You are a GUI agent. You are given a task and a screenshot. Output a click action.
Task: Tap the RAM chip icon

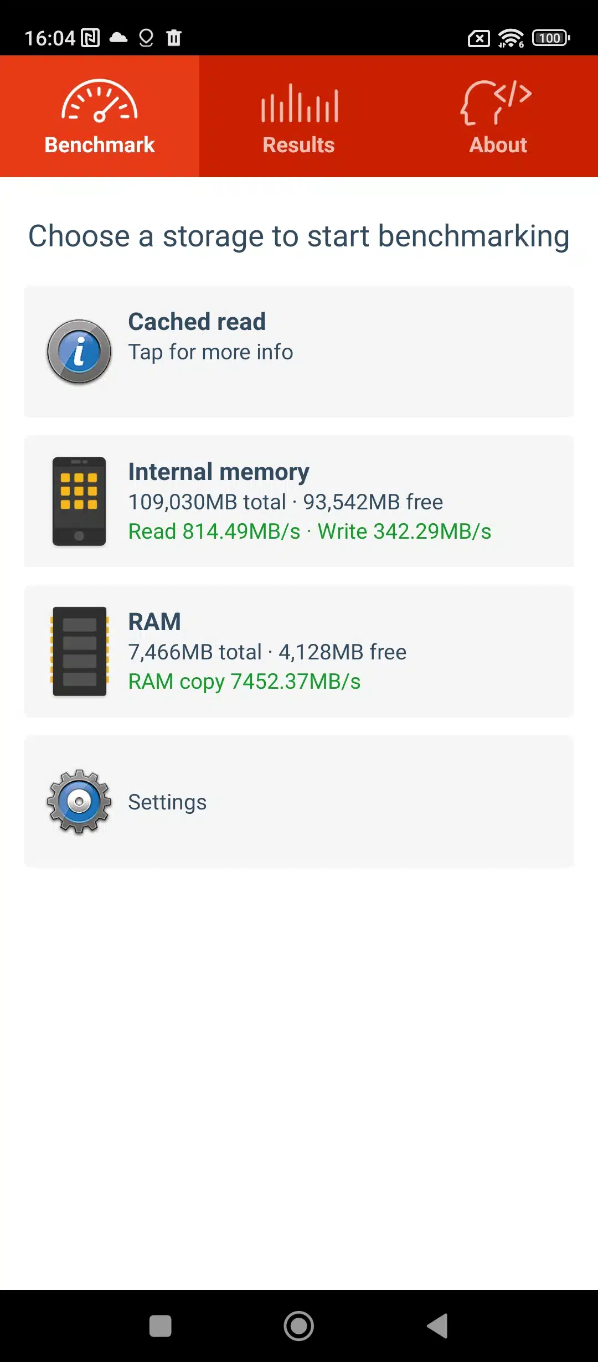[79, 651]
